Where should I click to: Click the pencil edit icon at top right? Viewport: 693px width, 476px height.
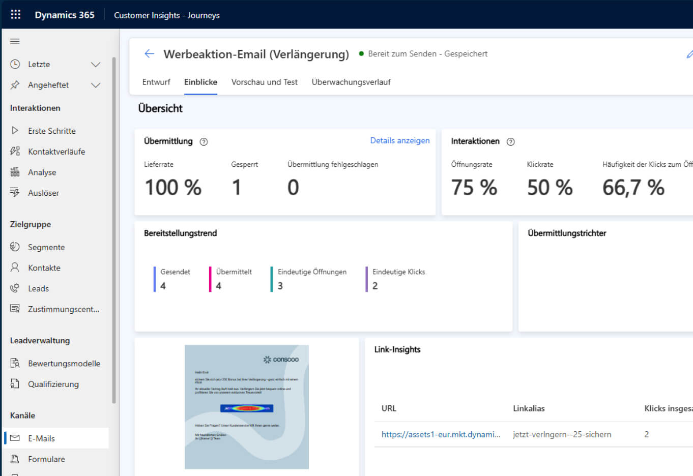click(x=690, y=54)
